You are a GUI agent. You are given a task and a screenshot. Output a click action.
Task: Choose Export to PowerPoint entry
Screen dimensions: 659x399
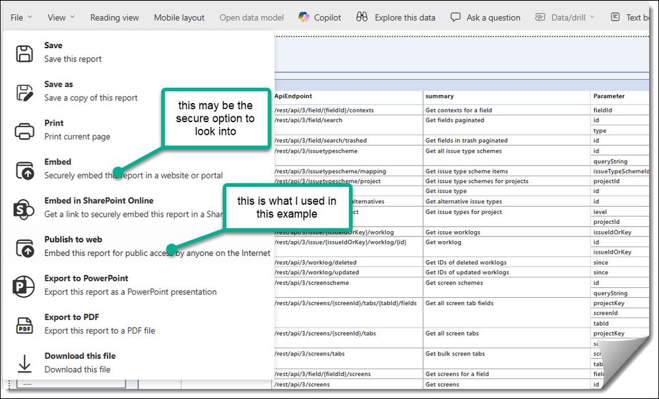139,285
